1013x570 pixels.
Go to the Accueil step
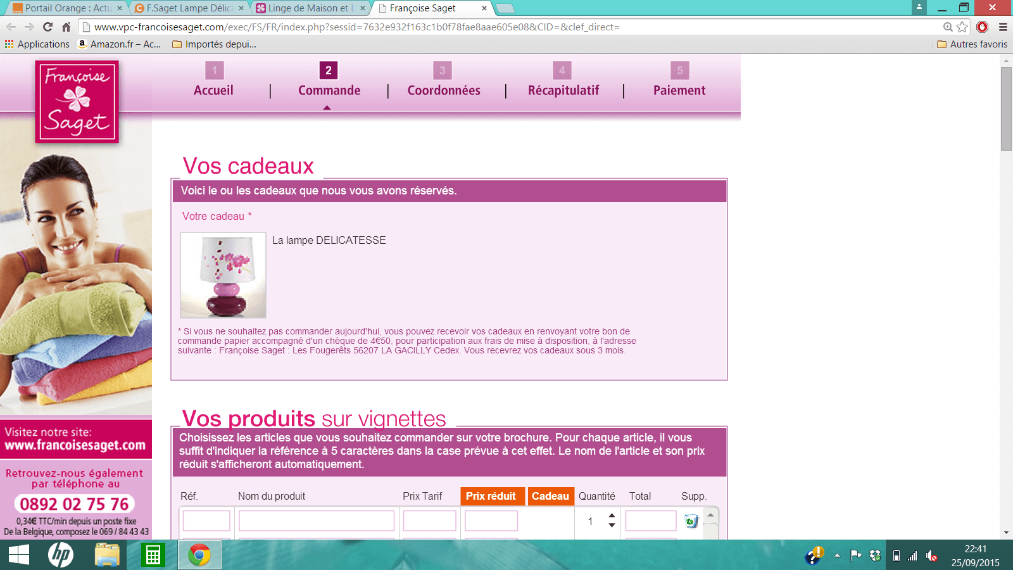tap(213, 90)
